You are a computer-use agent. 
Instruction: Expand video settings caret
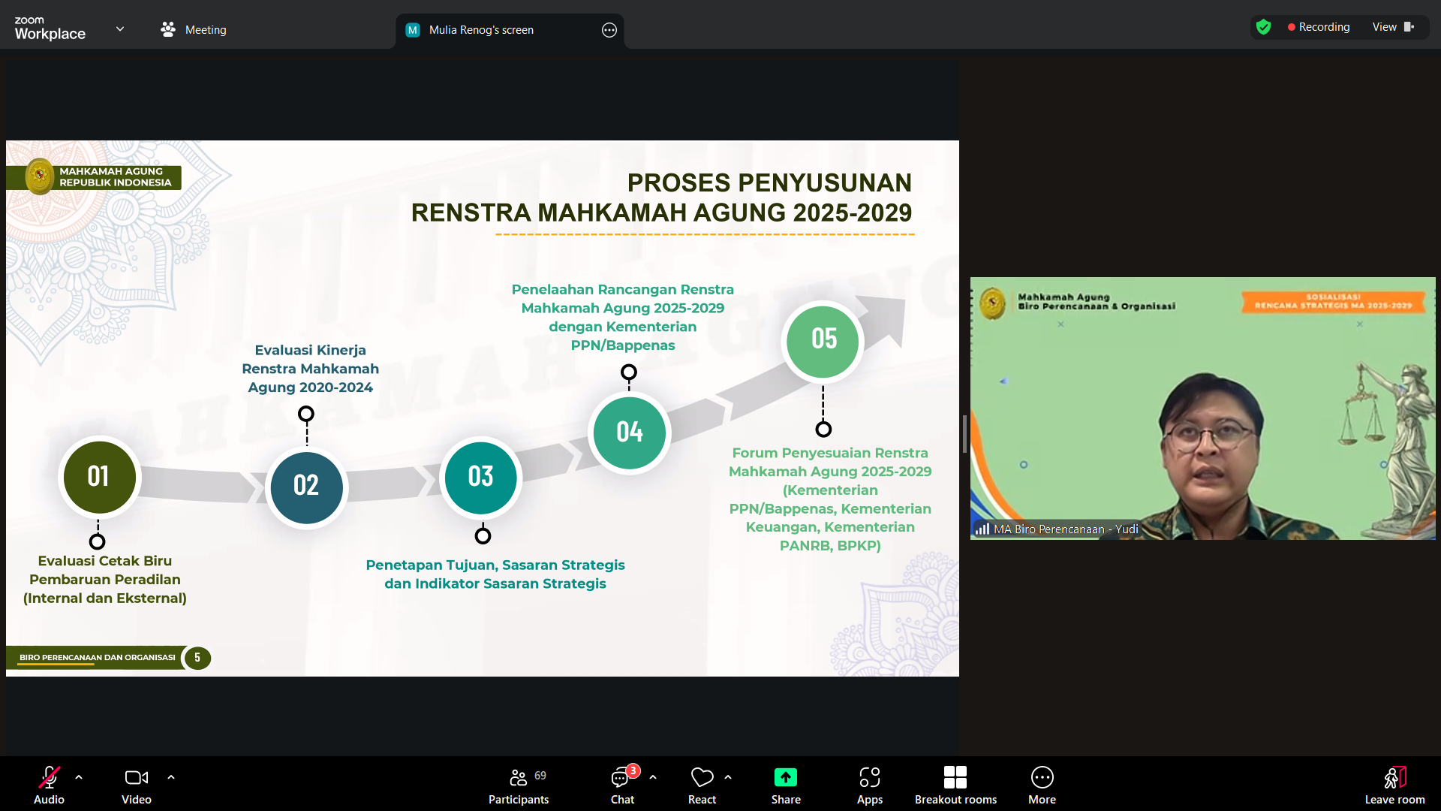(x=171, y=777)
